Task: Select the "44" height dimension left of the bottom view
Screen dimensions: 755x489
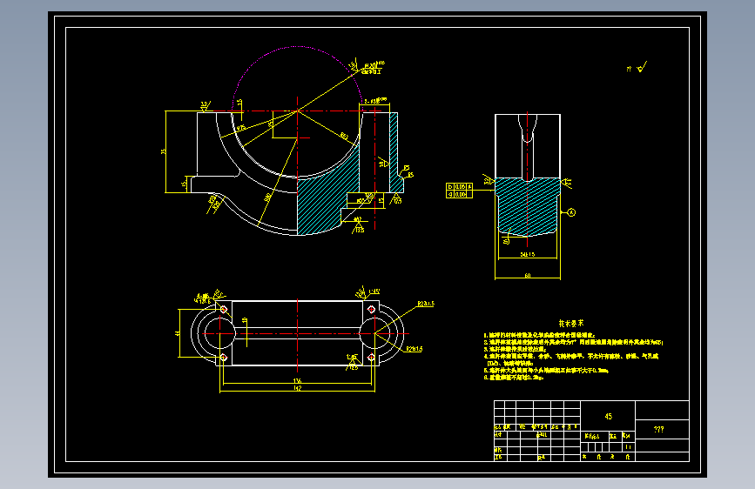Action: pyautogui.click(x=178, y=332)
